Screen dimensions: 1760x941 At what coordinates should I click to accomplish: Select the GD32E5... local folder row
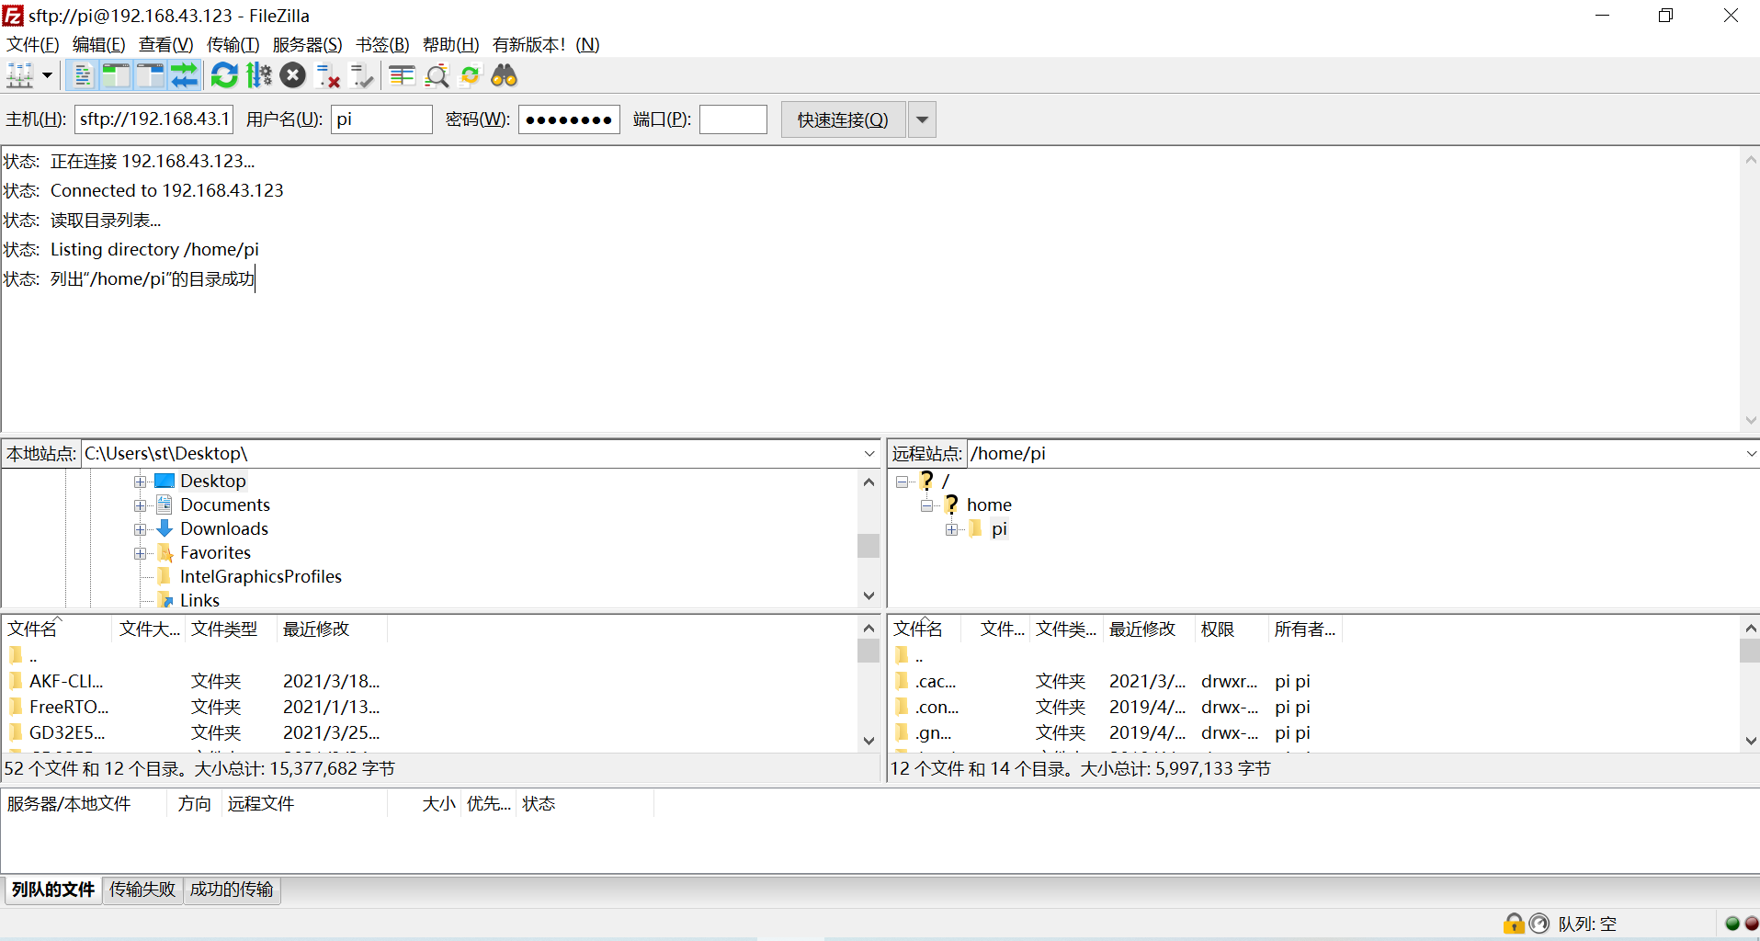(430, 732)
